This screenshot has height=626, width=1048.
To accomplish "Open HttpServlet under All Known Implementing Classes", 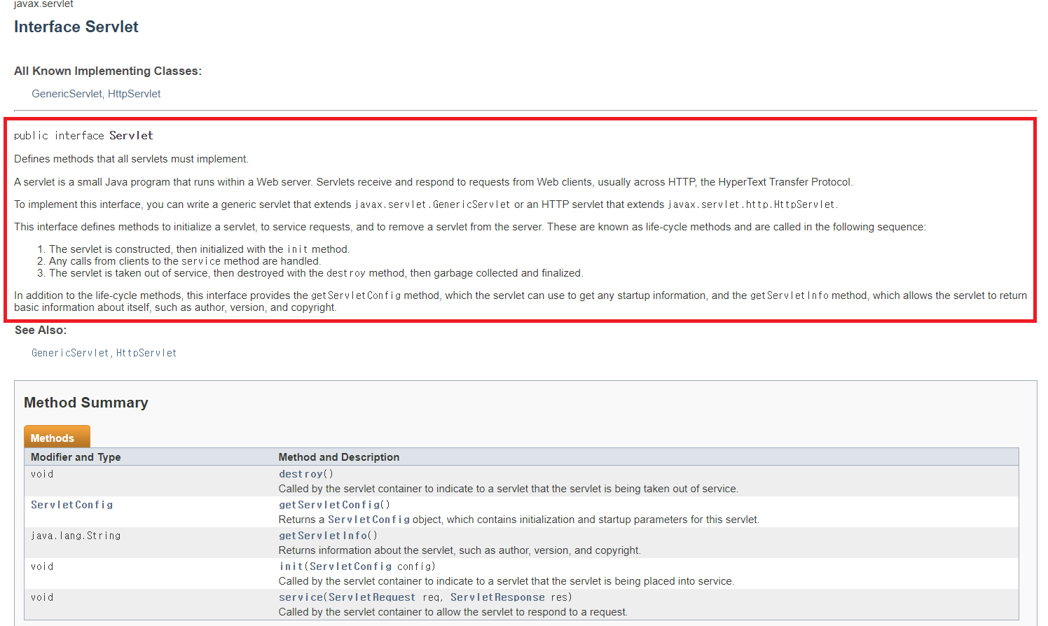I will (x=134, y=94).
